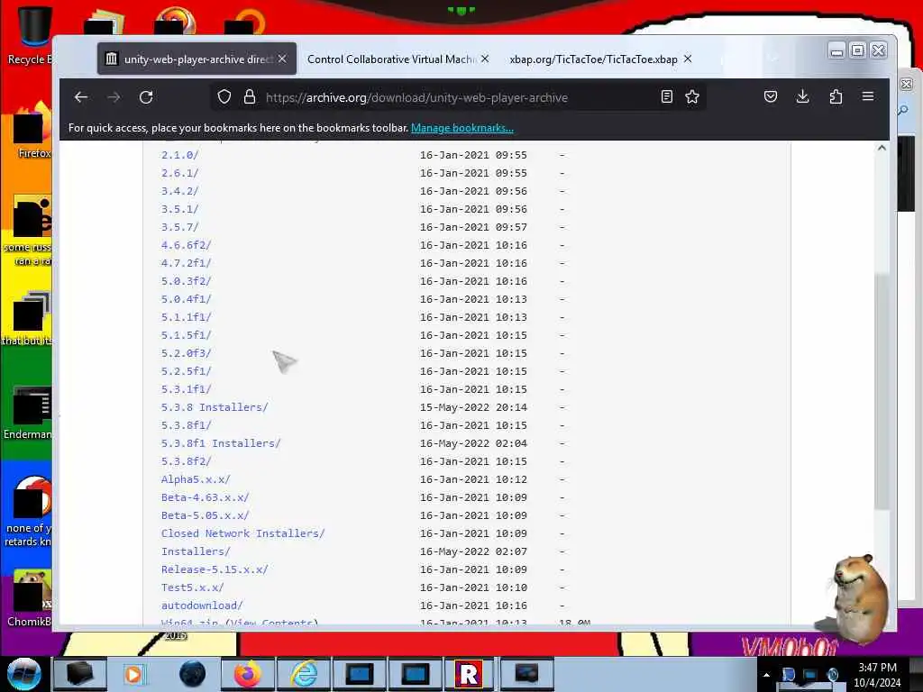This screenshot has width=923, height=692.
Task: Open the 3.5.7/ directory
Action: pos(179,227)
